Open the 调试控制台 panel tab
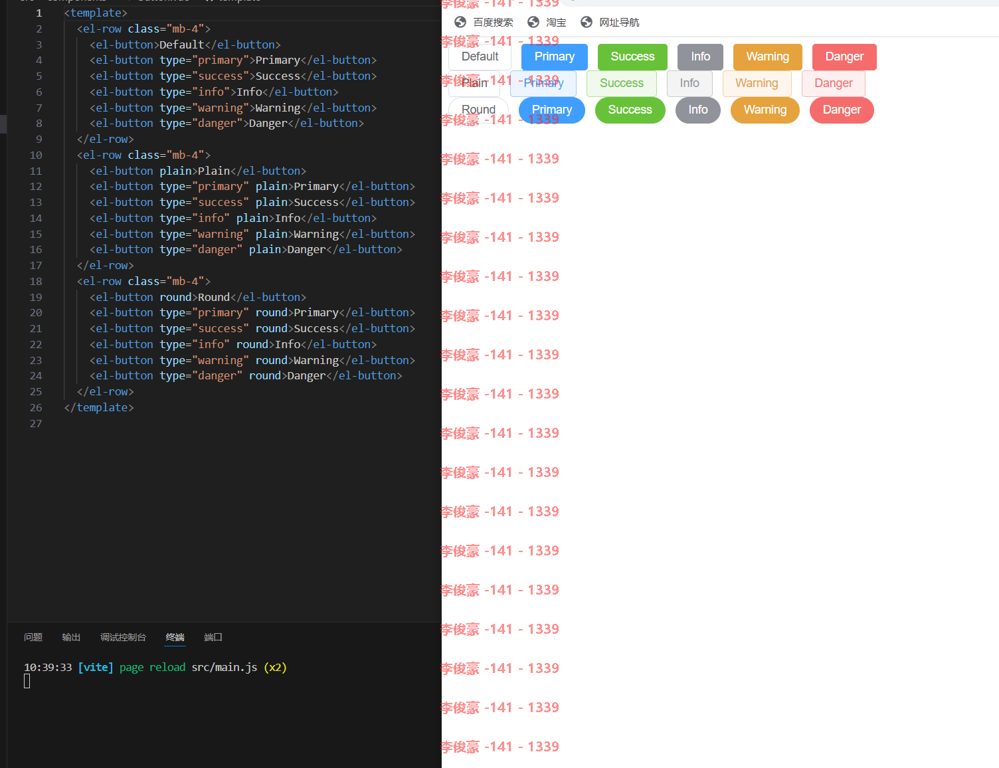 click(123, 637)
